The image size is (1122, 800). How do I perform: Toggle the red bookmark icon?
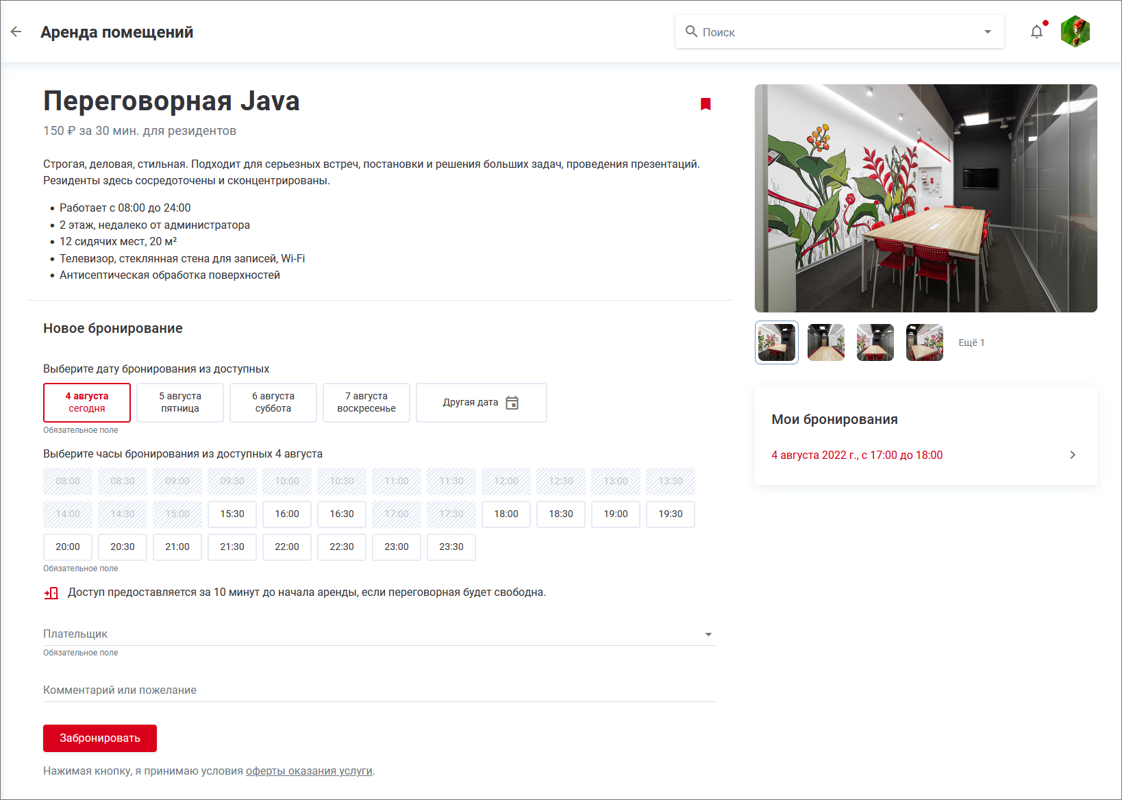click(x=706, y=104)
